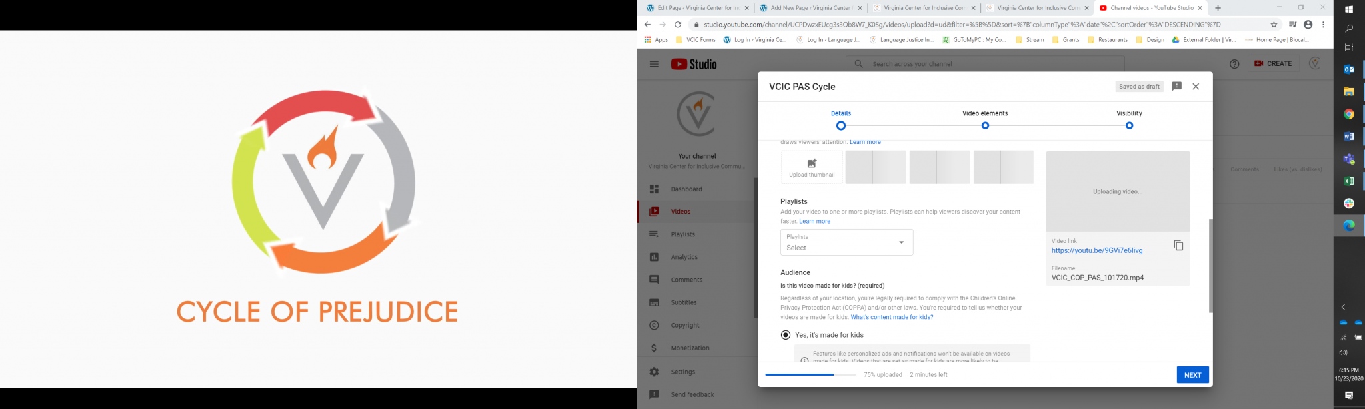
Task: Click the help question mark icon
Action: point(1234,64)
